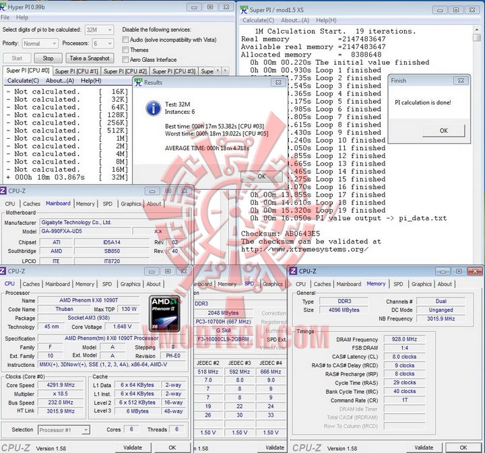Click the Stop button in Hyper PI
This screenshot has width=485, height=453.
pyautogui.click(x=48, y=58)
